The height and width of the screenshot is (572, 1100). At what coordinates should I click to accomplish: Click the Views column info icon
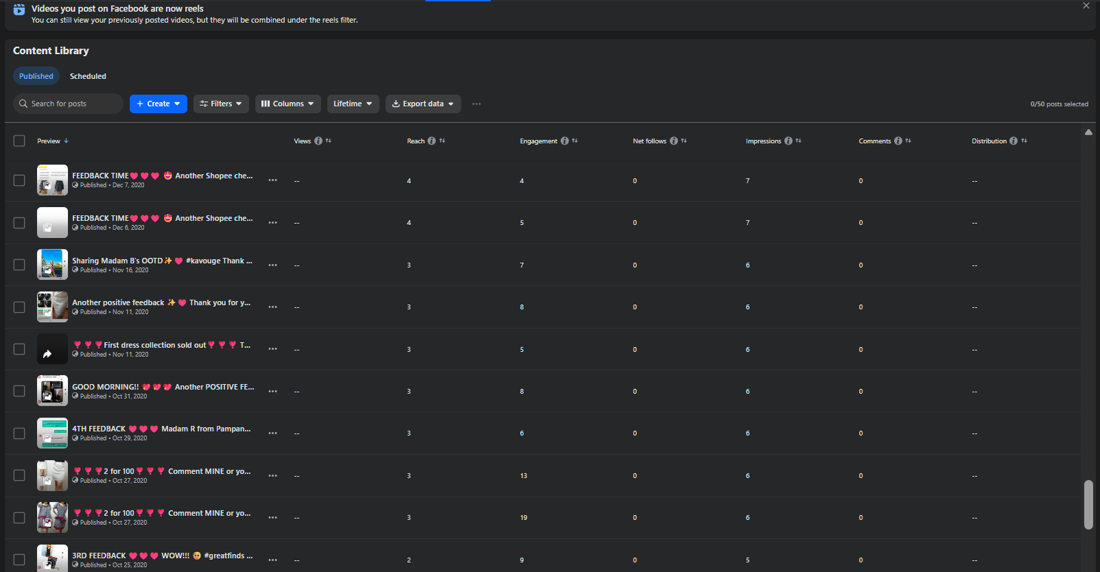pyautogui.click(x=318, y=141)
